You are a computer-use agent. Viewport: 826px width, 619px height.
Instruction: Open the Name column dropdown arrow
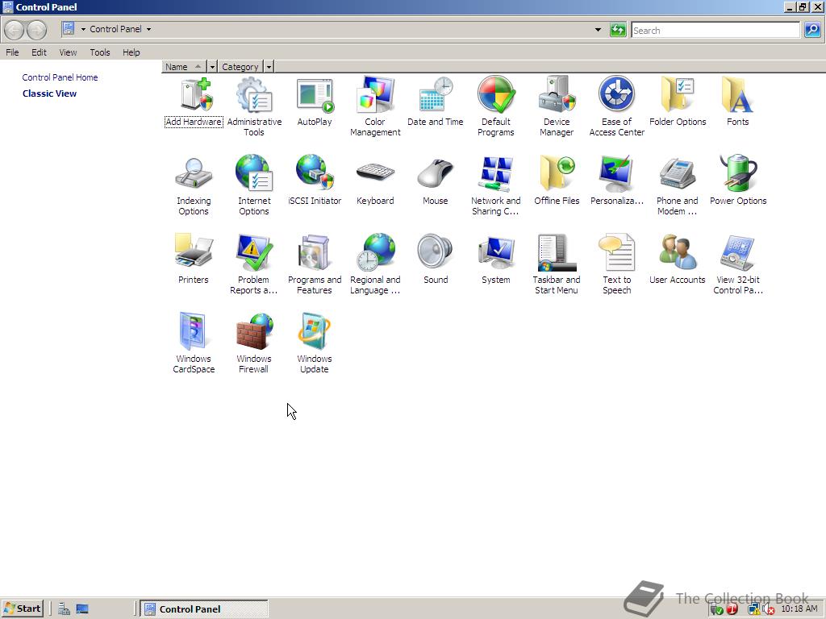[212, 67]
